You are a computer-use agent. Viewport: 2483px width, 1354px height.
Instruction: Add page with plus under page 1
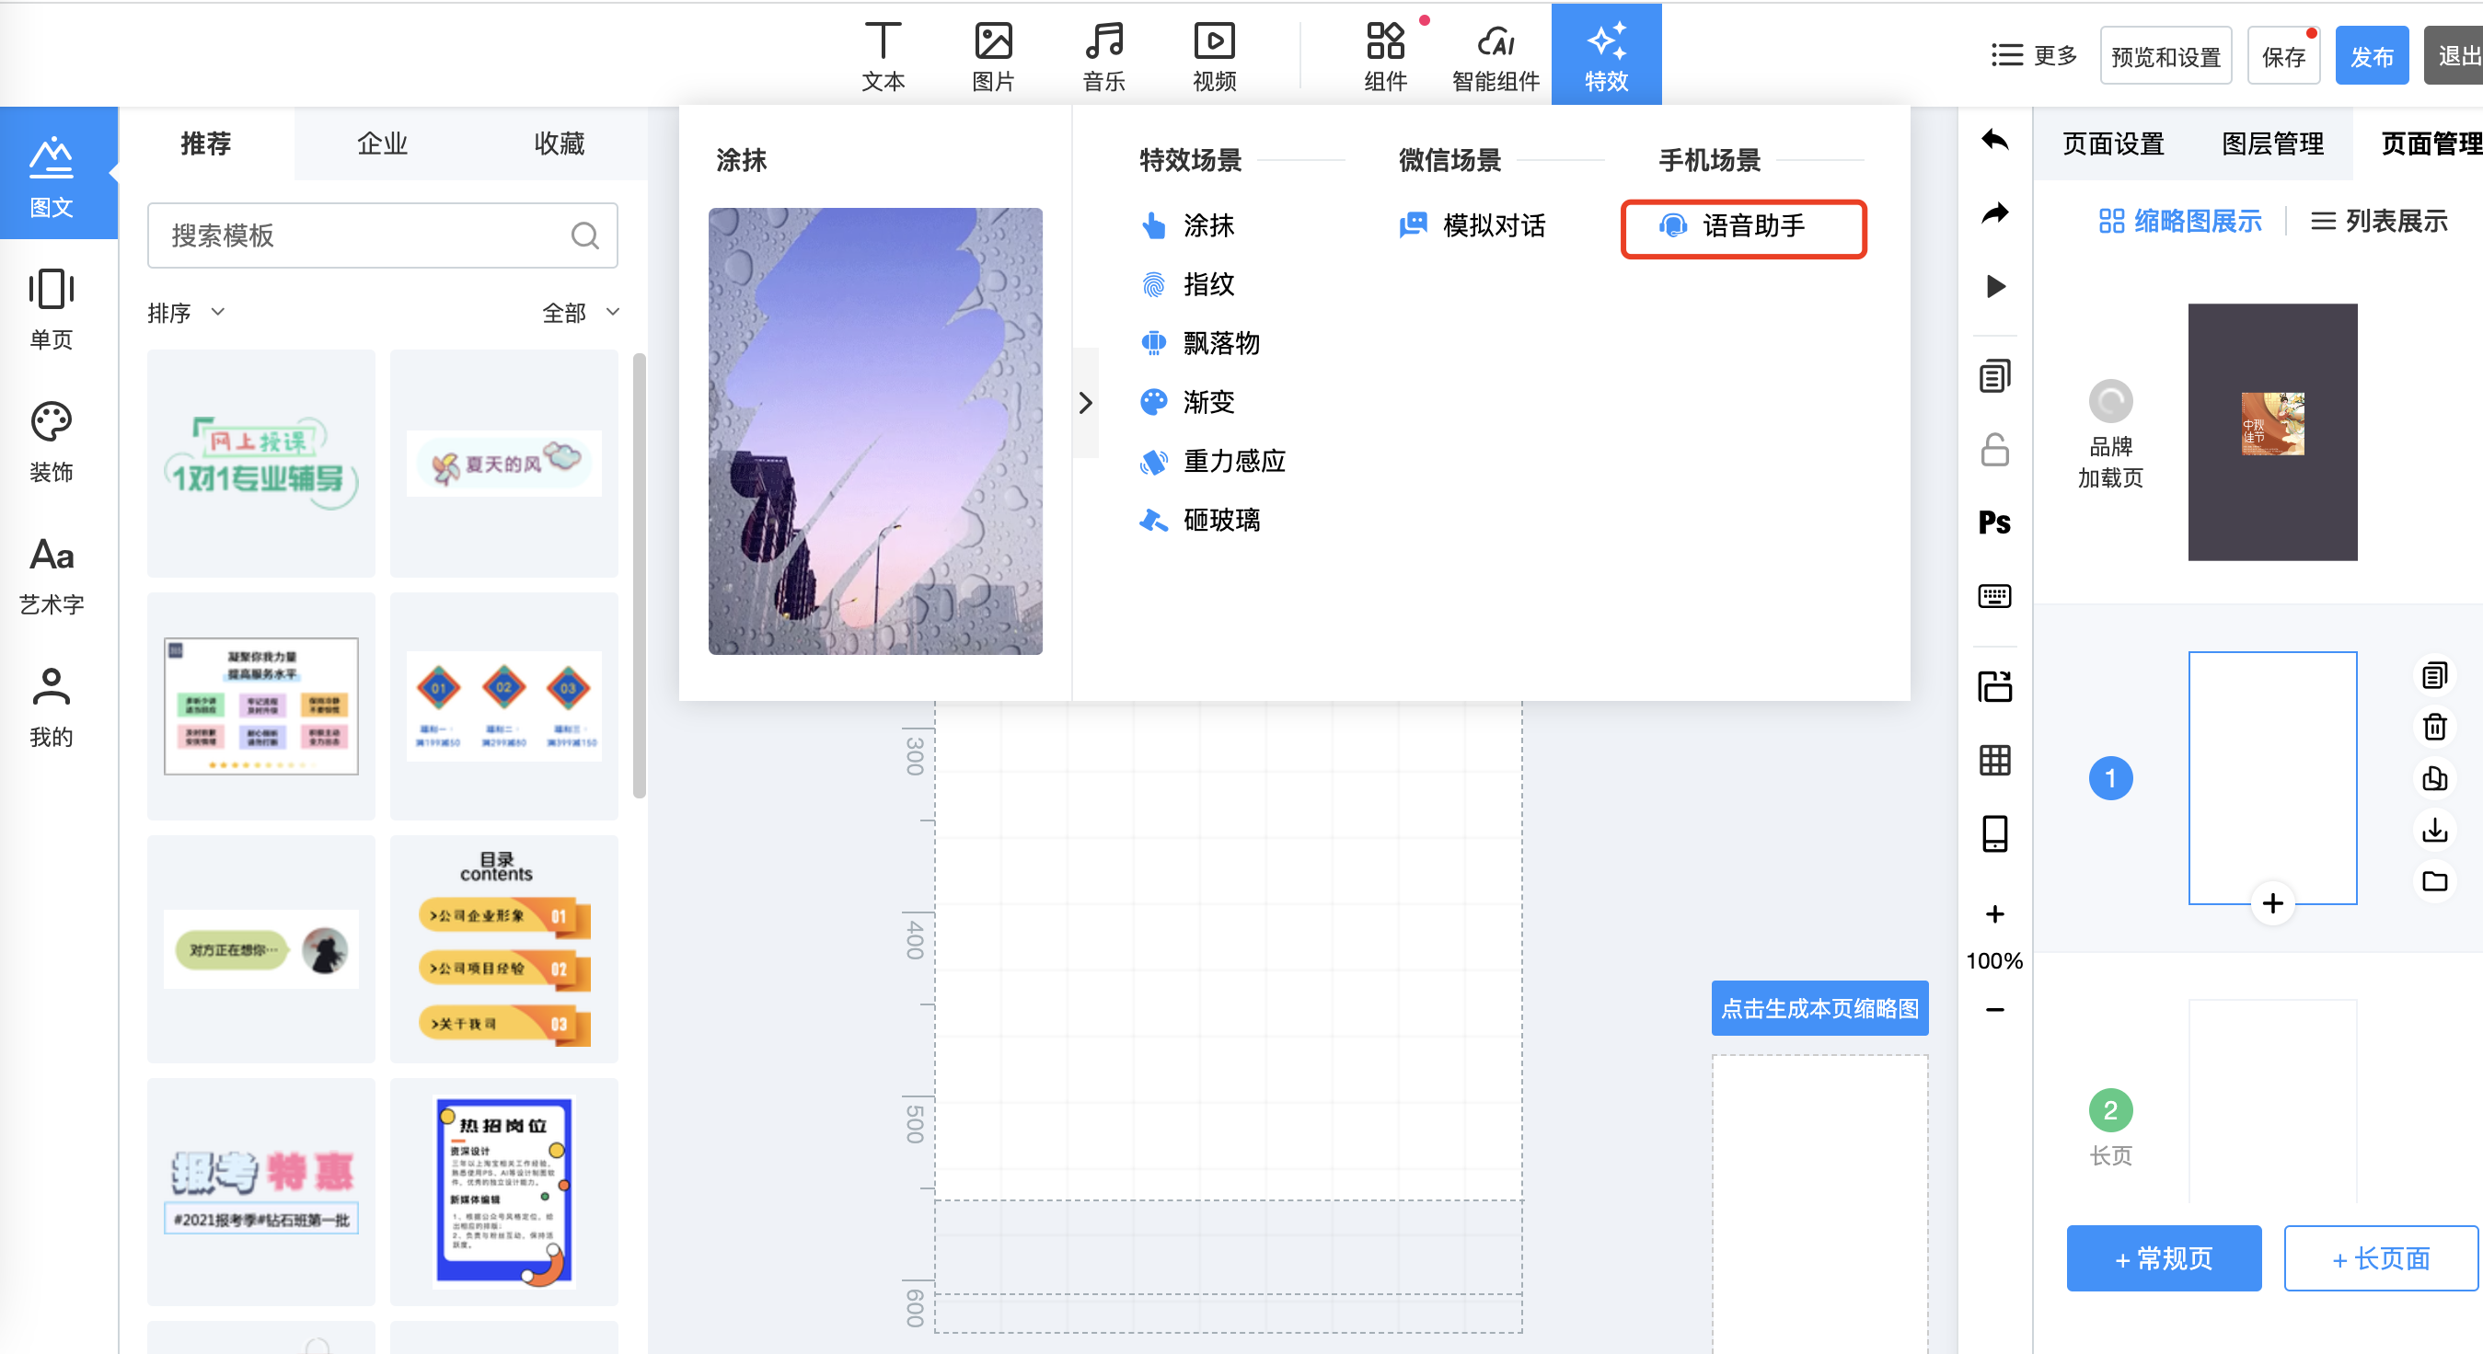click(x=2272, y=903)
